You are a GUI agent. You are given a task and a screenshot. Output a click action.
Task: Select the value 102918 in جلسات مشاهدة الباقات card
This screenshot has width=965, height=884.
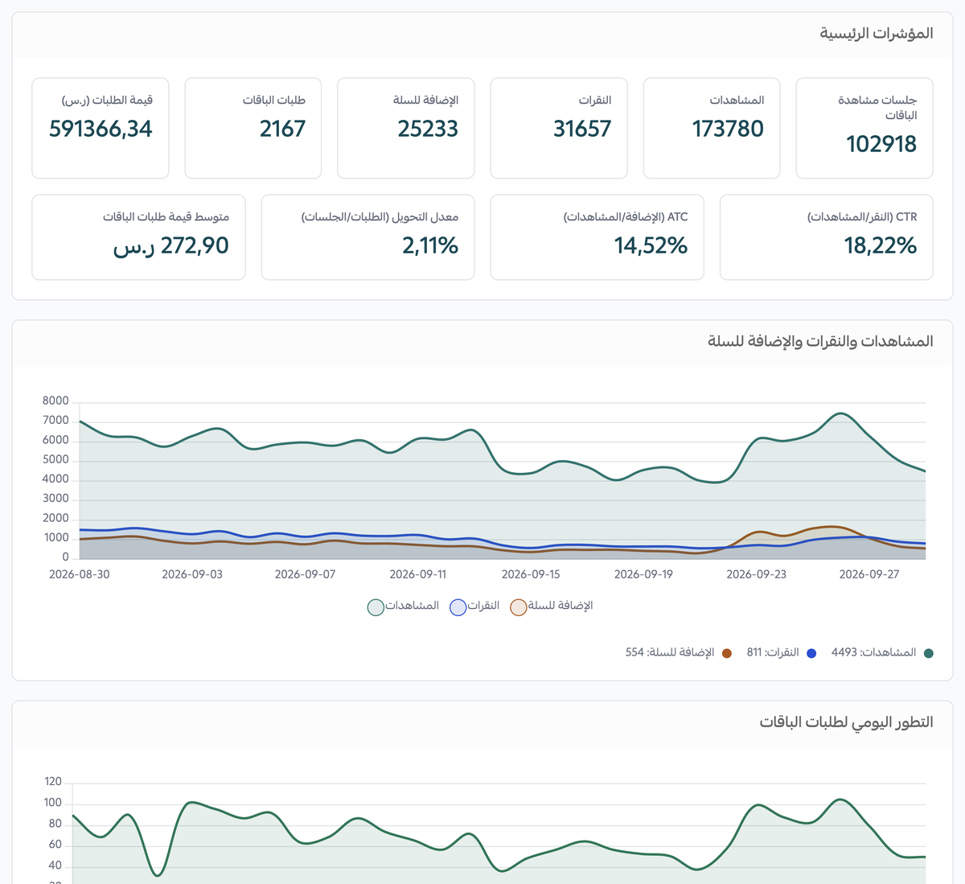[x=881, y=144]
